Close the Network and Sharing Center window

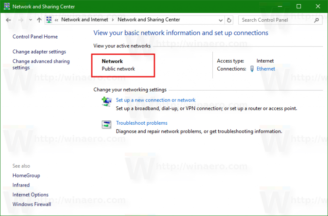click(318, 6)
